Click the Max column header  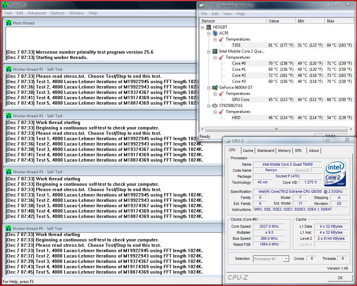pos(339,21)
